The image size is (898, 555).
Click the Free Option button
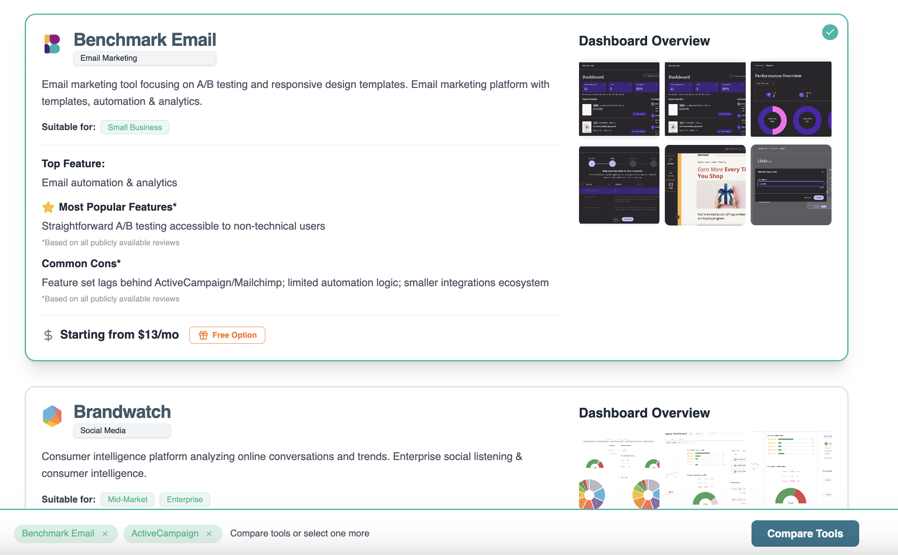tap(227, 335)
